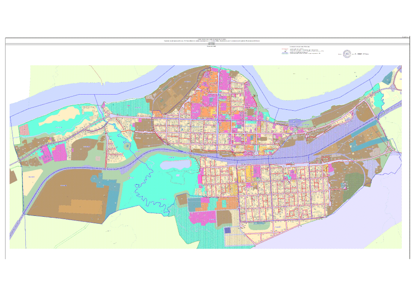
Task: Click the small dark blue square near the bottom
Action: click(228, 230)
